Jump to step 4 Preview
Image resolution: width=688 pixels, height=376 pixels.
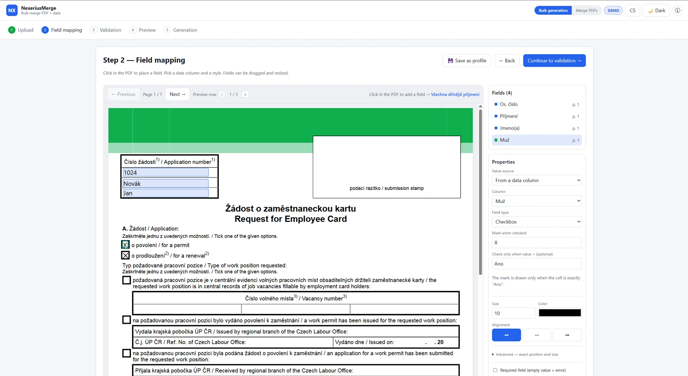point(143,30)
